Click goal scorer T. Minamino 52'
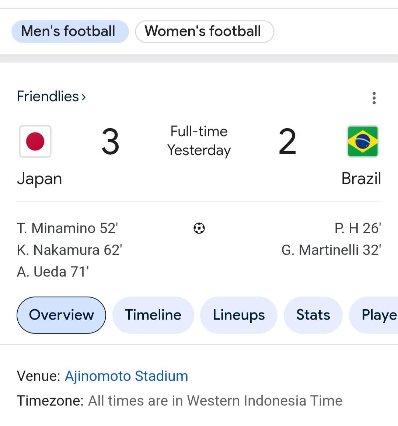 pos(67,228)
